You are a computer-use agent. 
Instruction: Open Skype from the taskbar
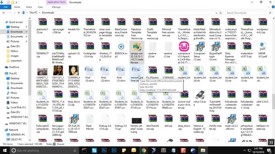click(94, 150)
